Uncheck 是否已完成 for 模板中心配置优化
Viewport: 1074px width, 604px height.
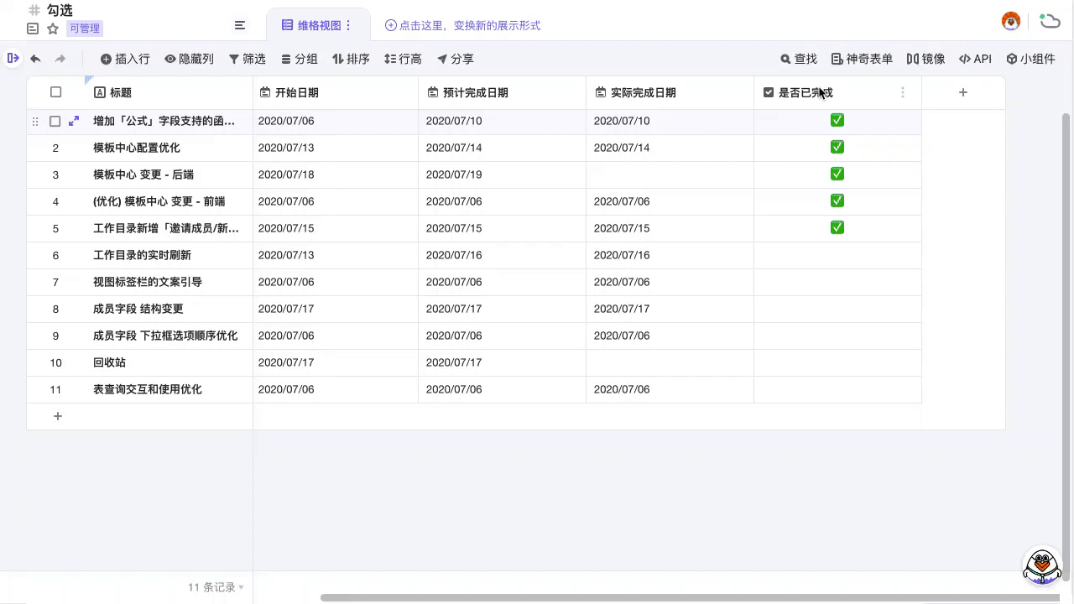(837, 148)
